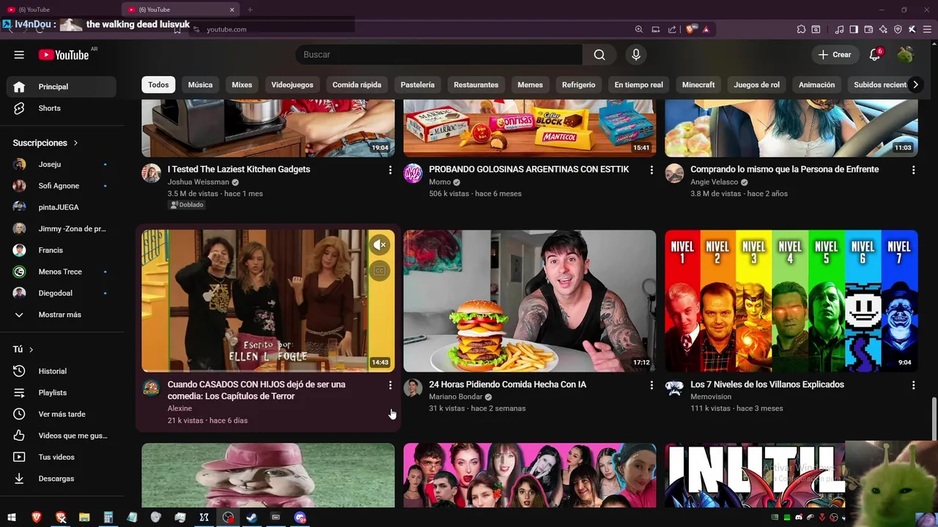Open the Brave VPN shield icon
The image size is (938, 527).
tap(898, 29)
